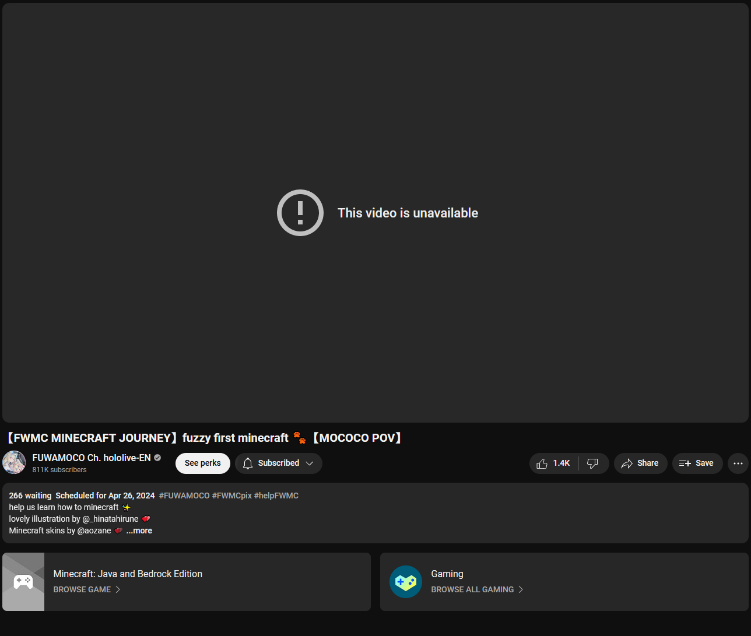Click the 266 waiting text
The height and width of the screenshot is (636, 751).
click(30, 496)
